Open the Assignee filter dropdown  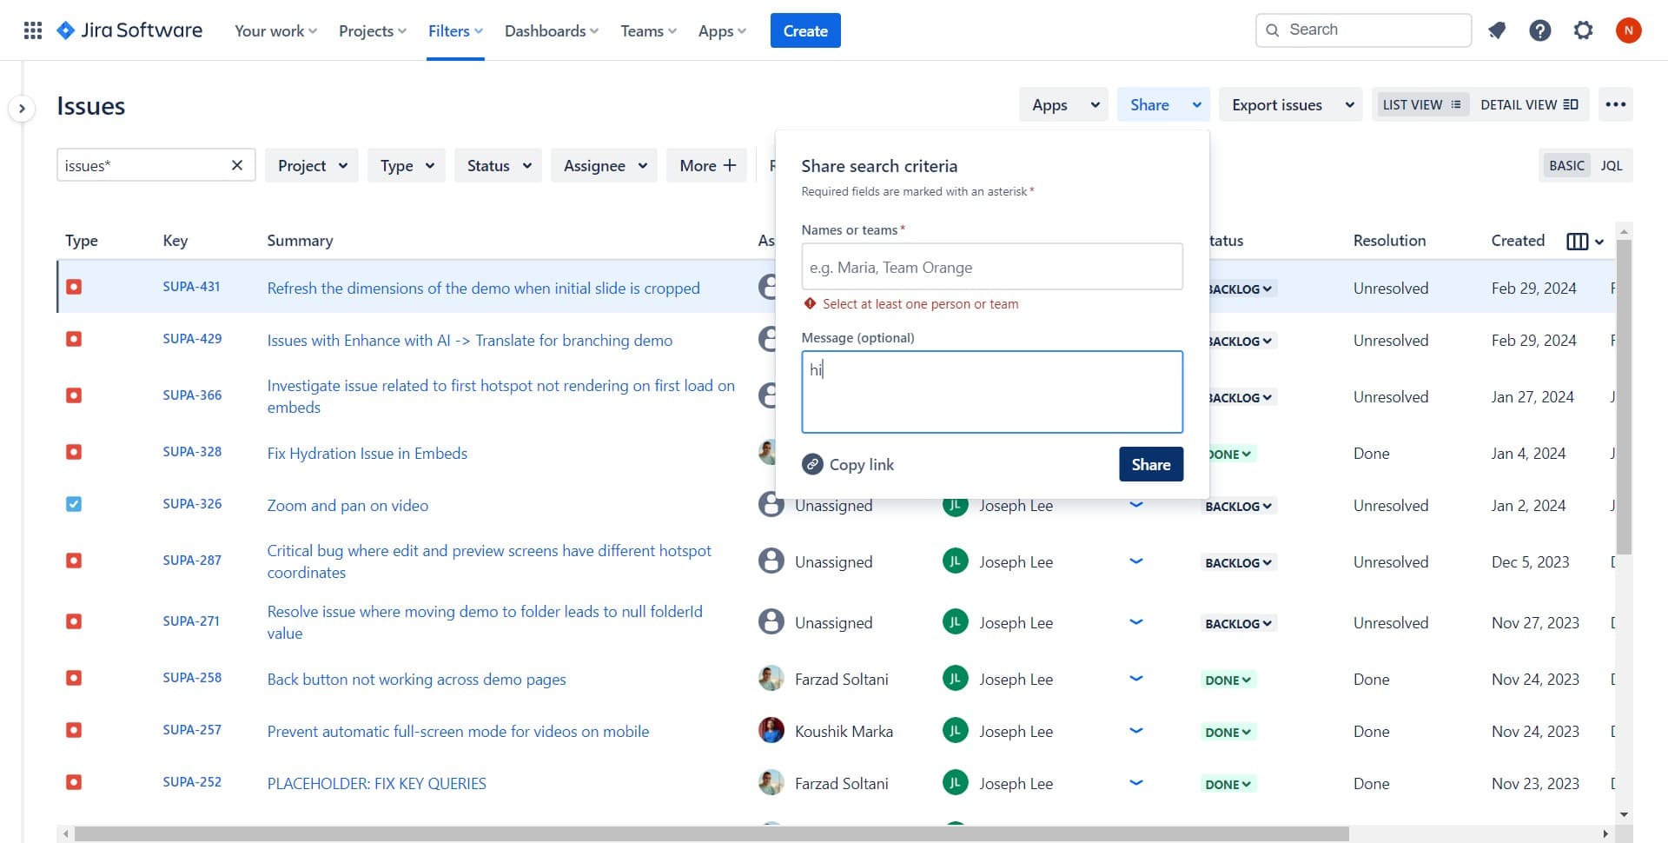click(x=605, y=165)
